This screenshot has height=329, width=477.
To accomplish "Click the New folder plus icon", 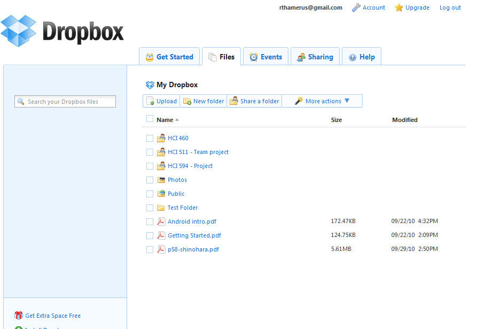I will tap(187, 101).
